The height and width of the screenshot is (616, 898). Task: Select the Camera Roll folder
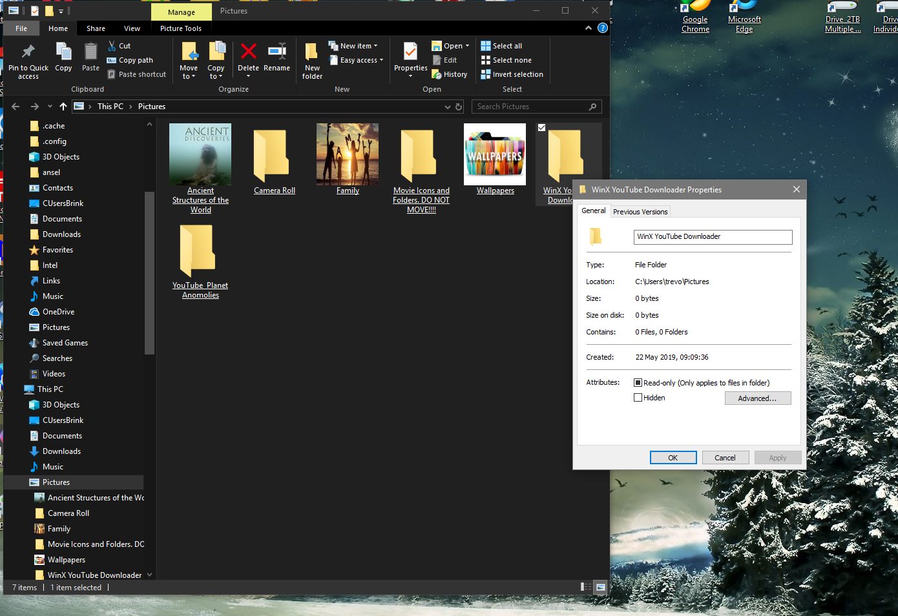pyautogui.click(x=274, y=159)
